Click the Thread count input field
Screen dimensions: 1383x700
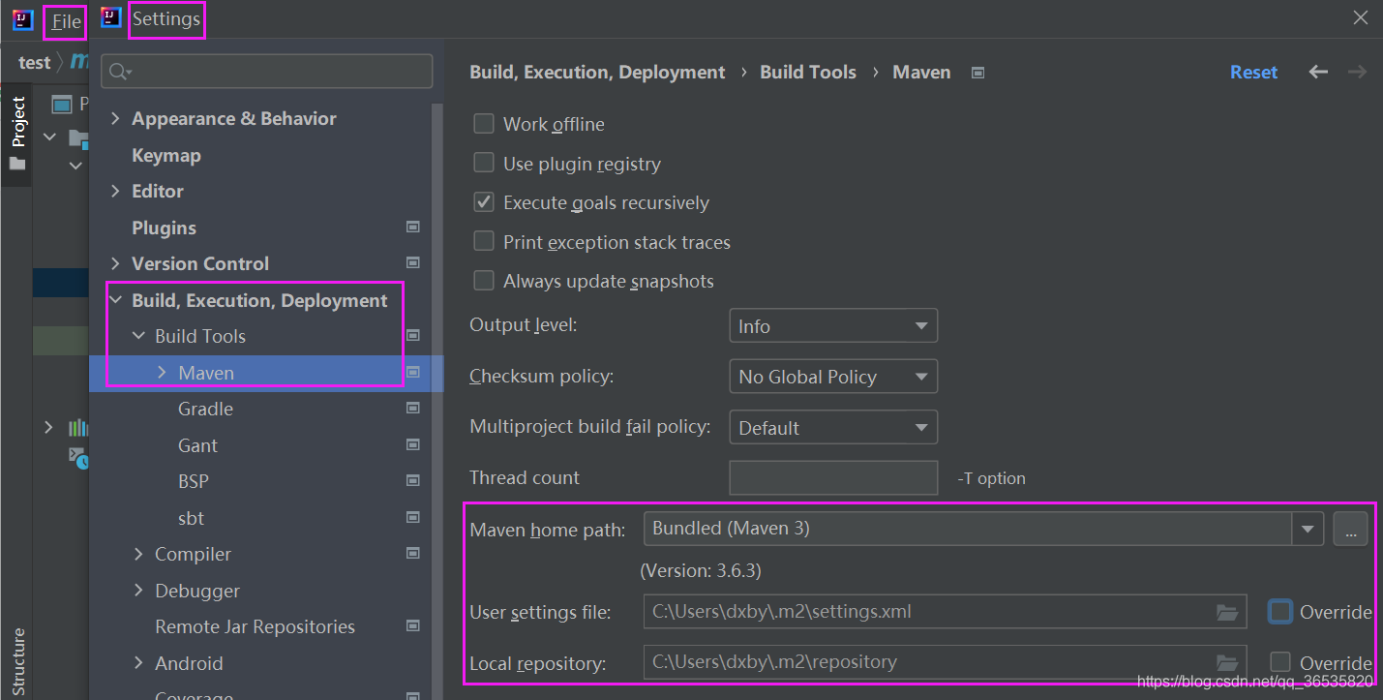(833, 477)
